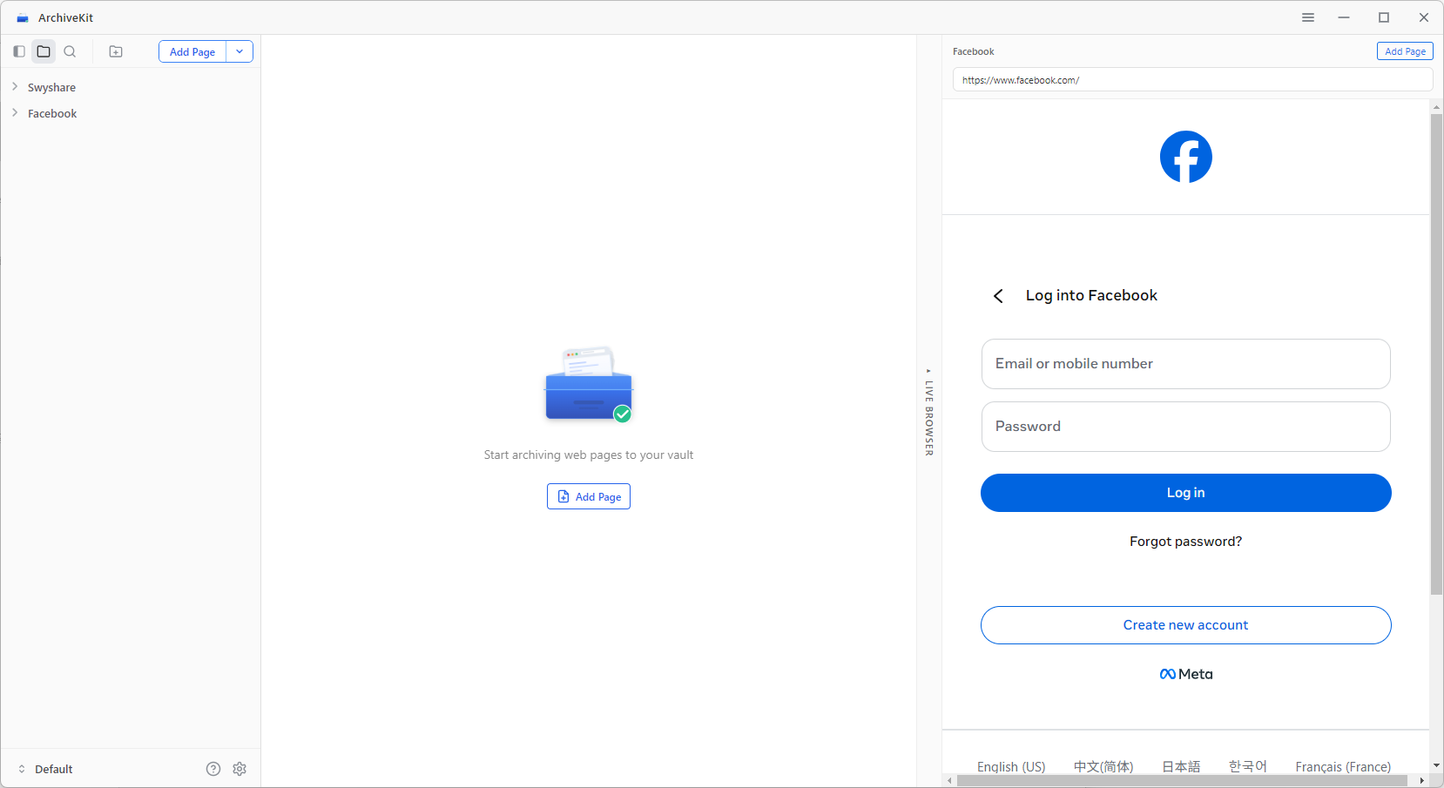Select the folder view icon
Screen dimensions: 1444x788
pyautogui.click(x=44, y=51)
